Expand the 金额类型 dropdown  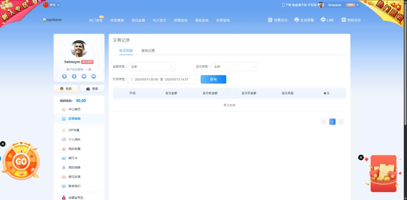coord(151,67)
